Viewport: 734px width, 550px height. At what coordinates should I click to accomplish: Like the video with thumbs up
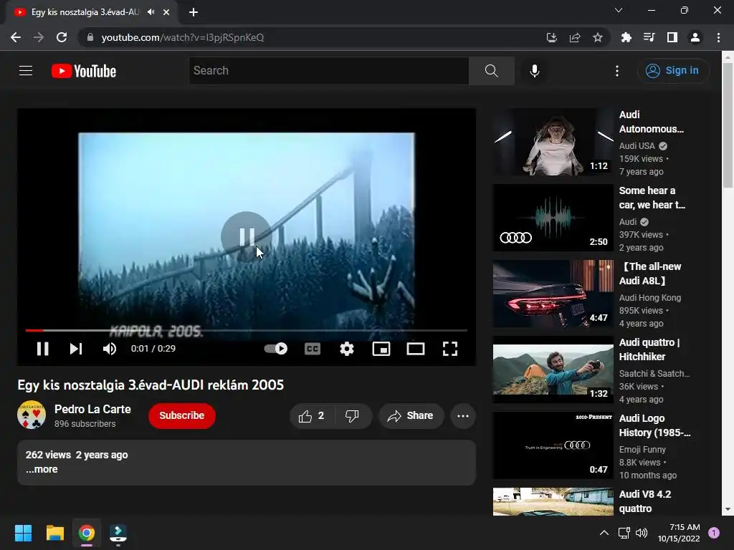[312, 416]
